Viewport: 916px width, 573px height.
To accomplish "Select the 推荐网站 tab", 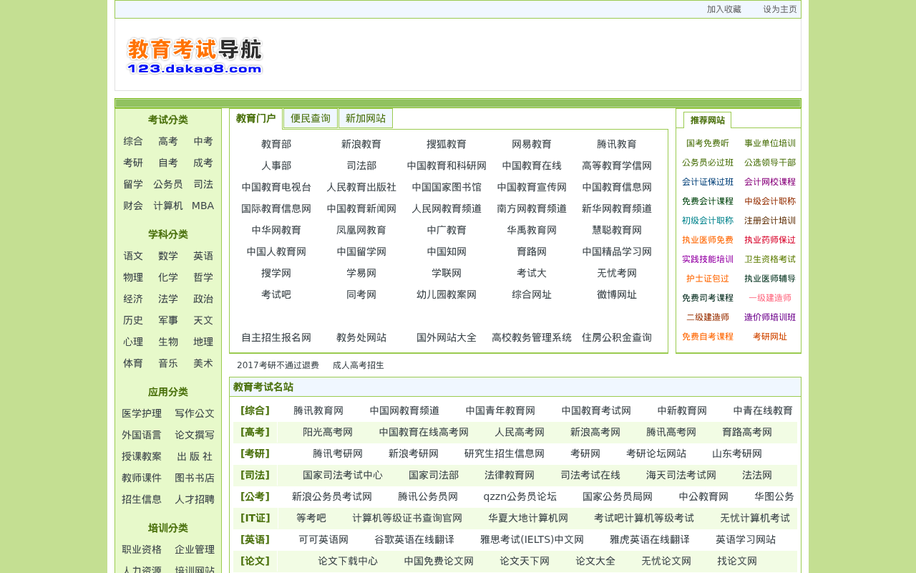I will coord(707,120).
